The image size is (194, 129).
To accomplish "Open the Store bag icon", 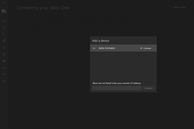I will (4, 61).
